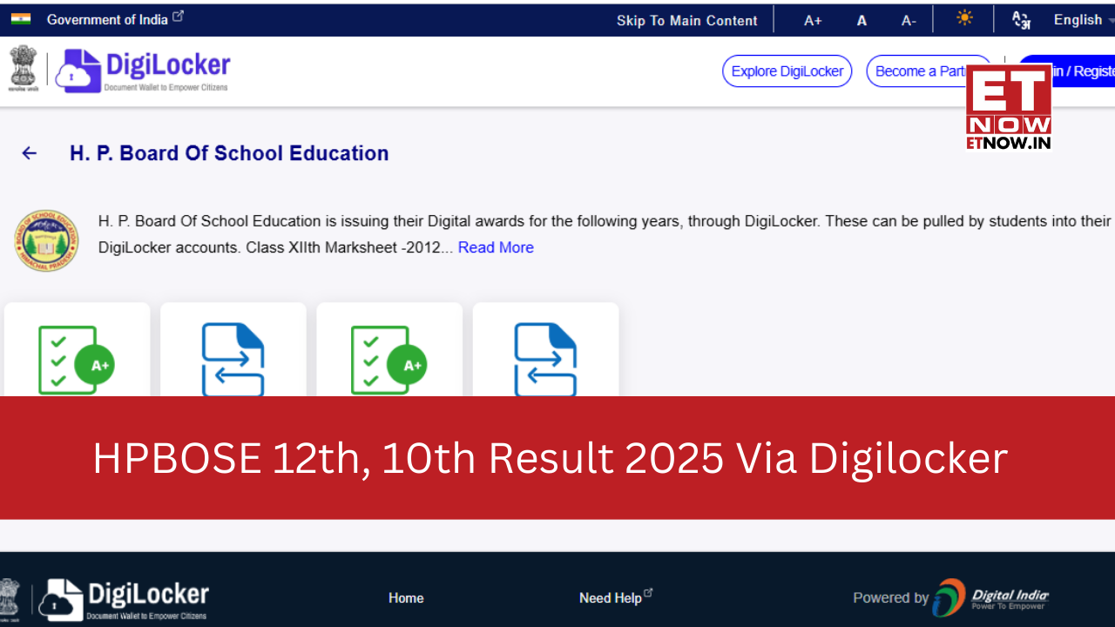Toggle larger font size with A+

812,20
